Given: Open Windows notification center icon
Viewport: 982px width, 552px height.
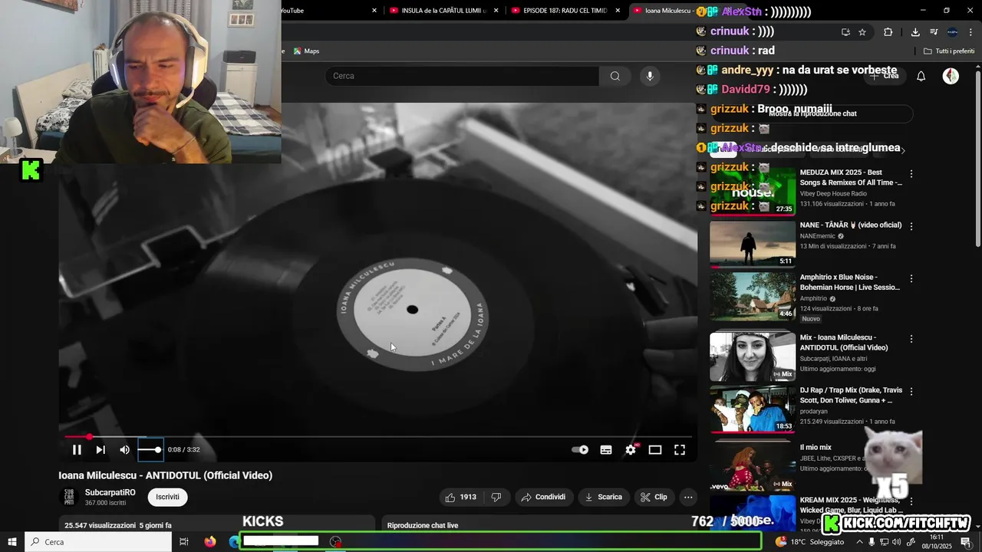Looking at the screenshot, I should point(966,542).
